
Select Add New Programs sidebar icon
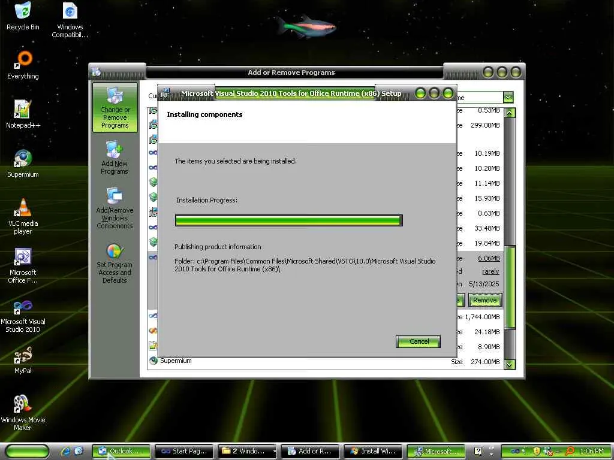coord(115,158)
